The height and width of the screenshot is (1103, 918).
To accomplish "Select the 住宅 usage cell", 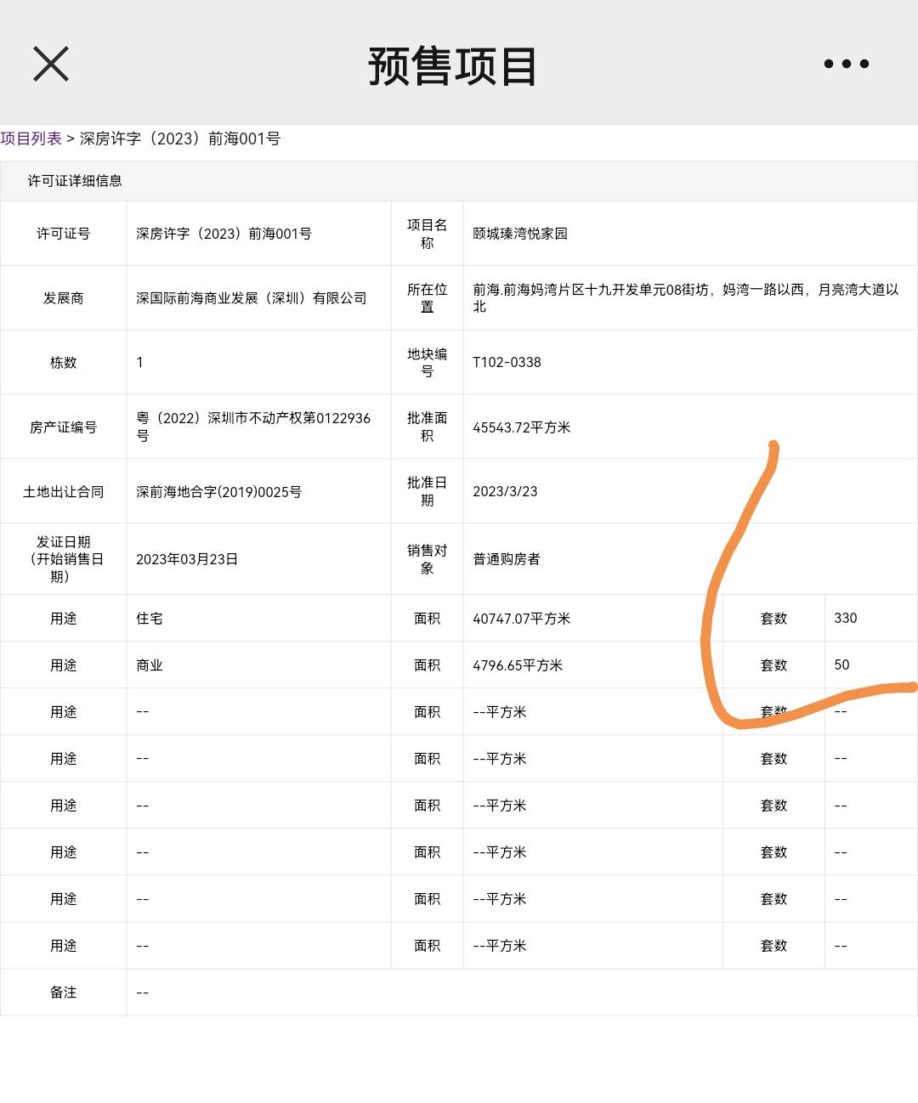I will (150, 619).
